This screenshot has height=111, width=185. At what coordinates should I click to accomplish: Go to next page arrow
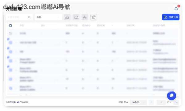[x=176, y=102]
